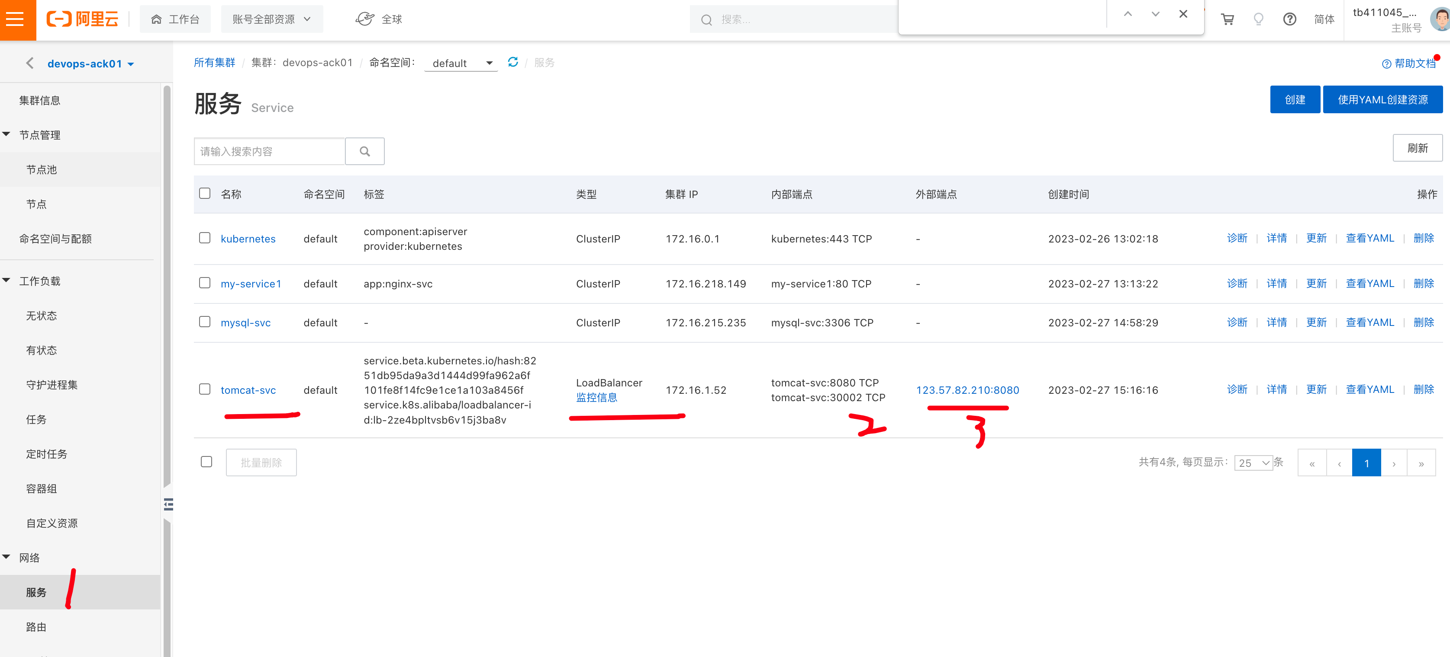Go back with the sidebar arrow
This screenshot has height=657, width=1450.
tap(30, 64)
